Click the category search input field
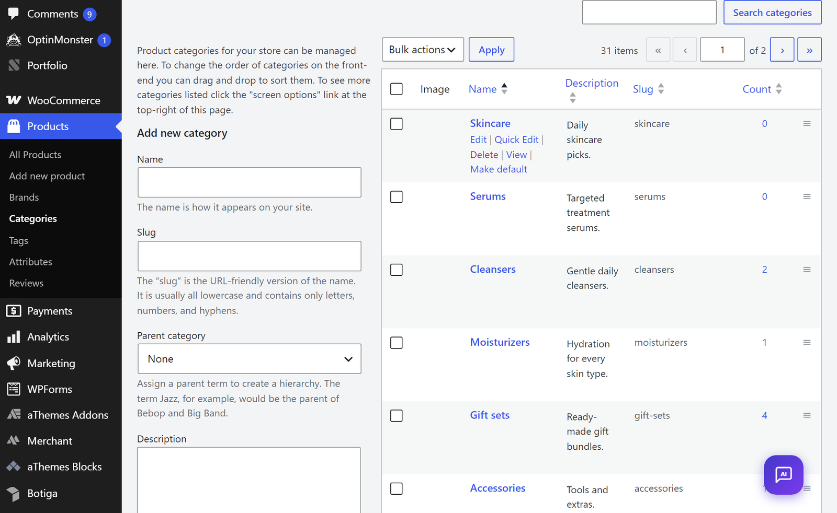The image size is (837, 513). click(x=649, y=13)
